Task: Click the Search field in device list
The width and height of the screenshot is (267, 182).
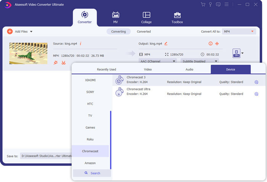Action: tap(92, 173)
